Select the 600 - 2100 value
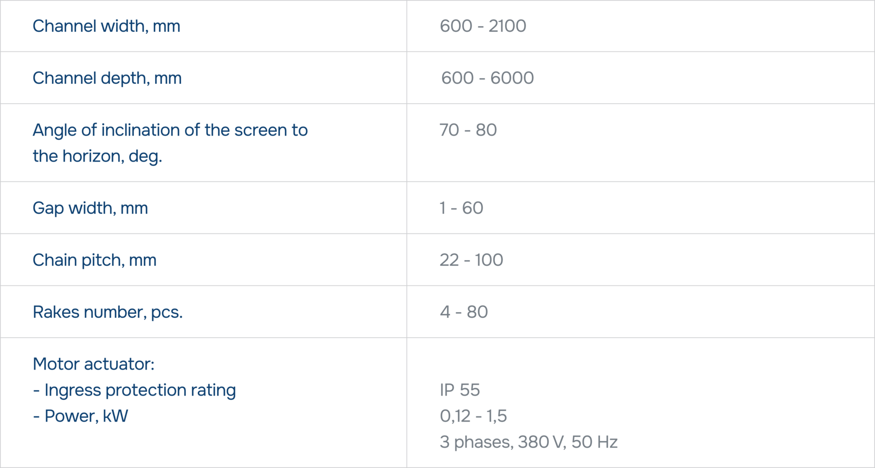The height and width of the screenshot is (468, 875). pyautogui.click(x=483, y=26)
